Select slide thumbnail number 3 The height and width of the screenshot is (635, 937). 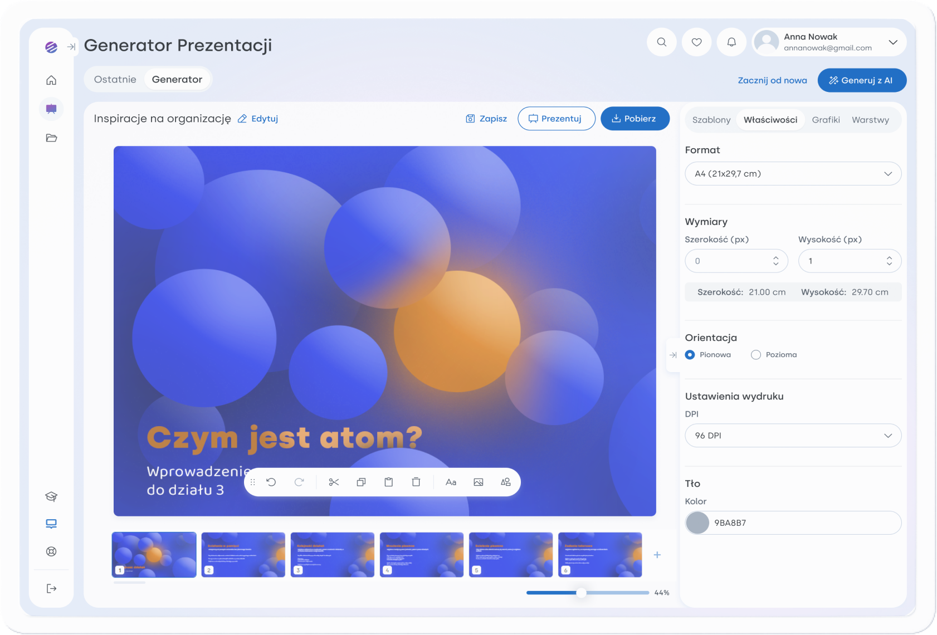pos(333,555)
